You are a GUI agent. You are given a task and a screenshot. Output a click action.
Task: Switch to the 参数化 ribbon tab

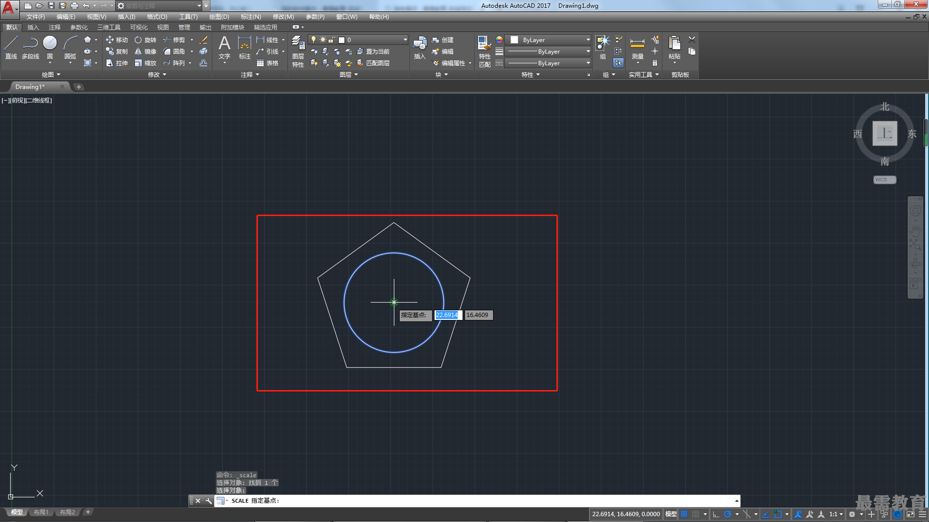(x=79, y=28)
